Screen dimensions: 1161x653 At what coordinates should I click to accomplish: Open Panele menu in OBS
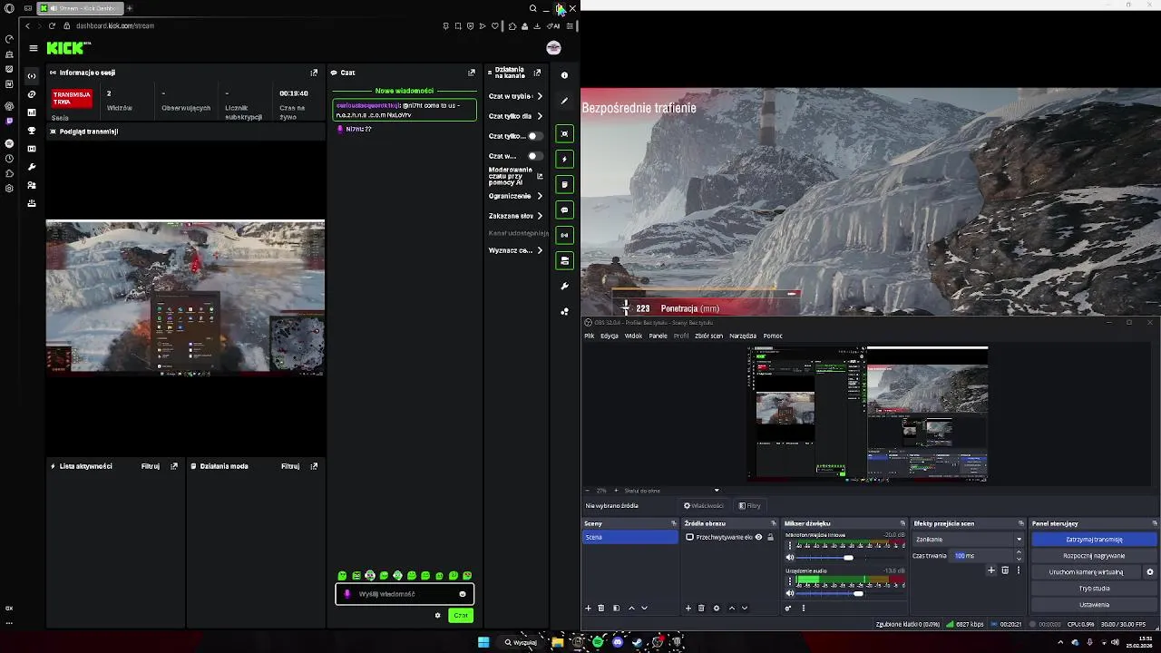658,336
